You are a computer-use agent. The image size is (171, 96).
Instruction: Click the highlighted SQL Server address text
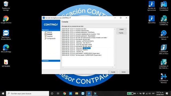(x=87, y=48)
